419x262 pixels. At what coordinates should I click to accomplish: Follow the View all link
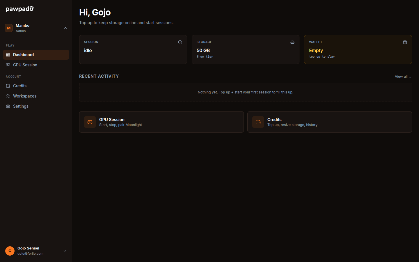pyautogui.click(x=403, y=77)
